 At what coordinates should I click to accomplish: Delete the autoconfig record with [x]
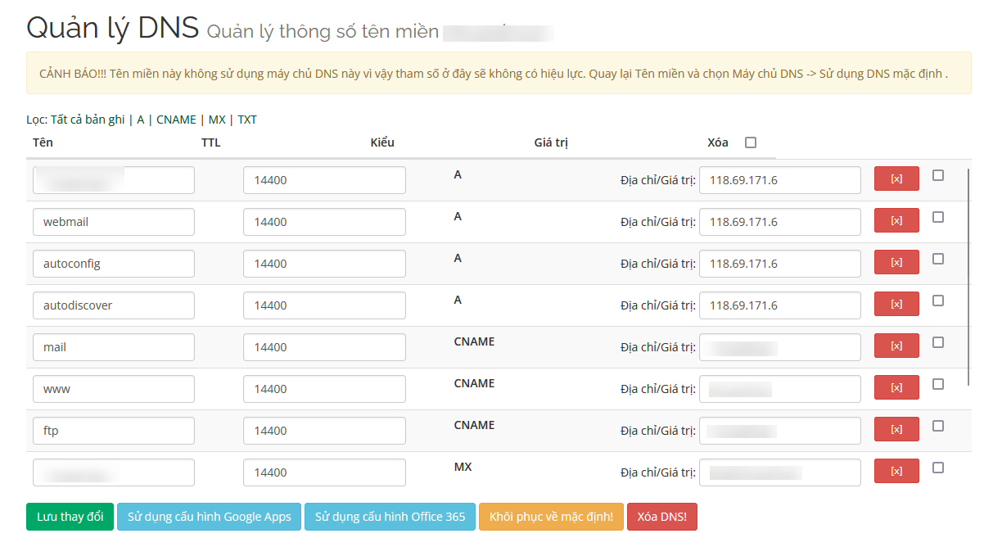(896, 263)
